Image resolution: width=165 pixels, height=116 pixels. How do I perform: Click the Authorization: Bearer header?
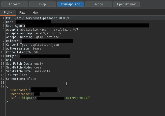point(25,49)
